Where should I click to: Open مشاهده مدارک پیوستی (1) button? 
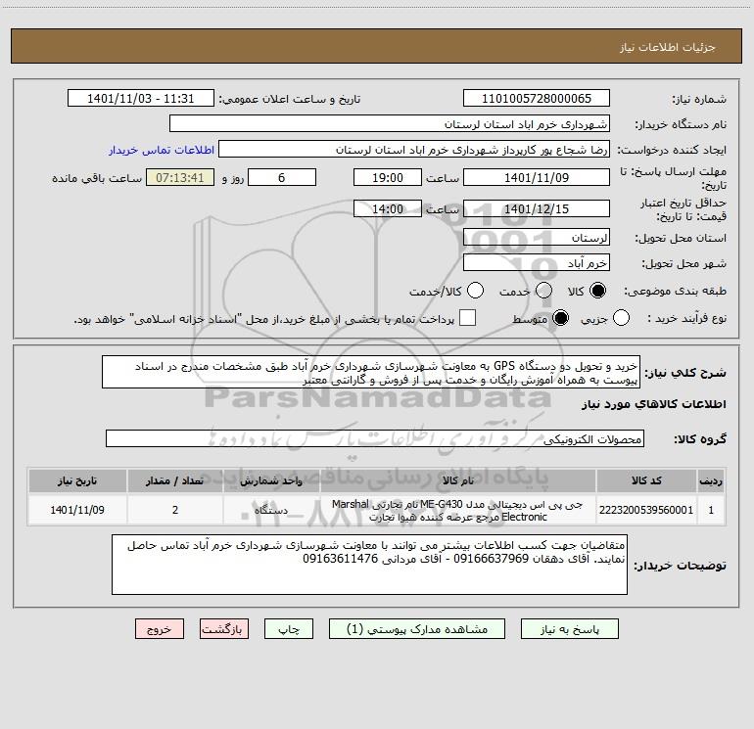pyautogui.click(x=417, y=629)
